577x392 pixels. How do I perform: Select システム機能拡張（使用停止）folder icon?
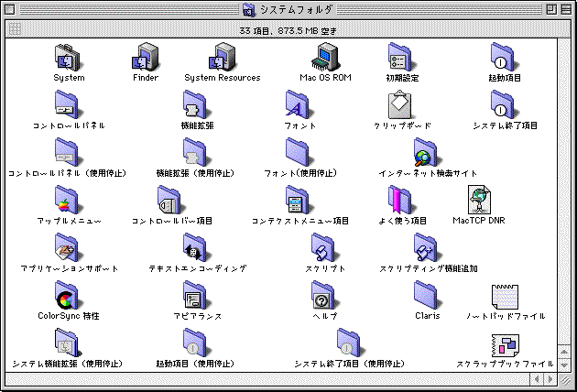click(x=68, y=343)
